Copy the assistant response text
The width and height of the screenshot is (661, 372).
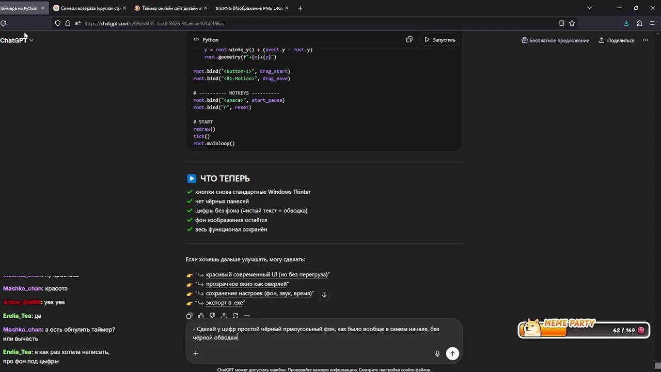[189, 316]
